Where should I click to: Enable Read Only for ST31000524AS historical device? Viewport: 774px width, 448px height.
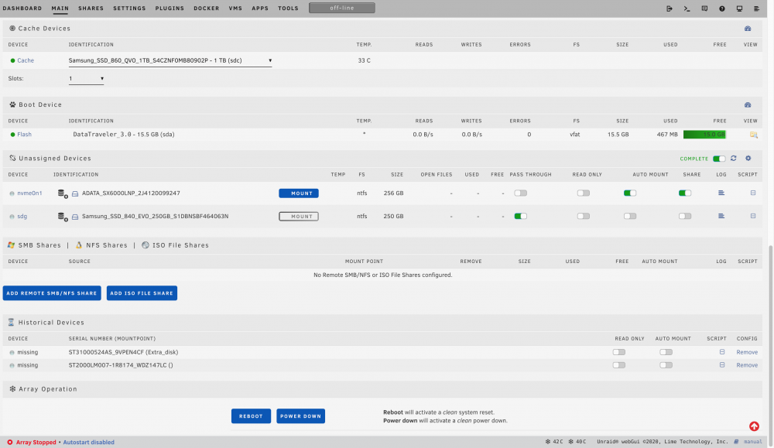(x=618, y=352)
